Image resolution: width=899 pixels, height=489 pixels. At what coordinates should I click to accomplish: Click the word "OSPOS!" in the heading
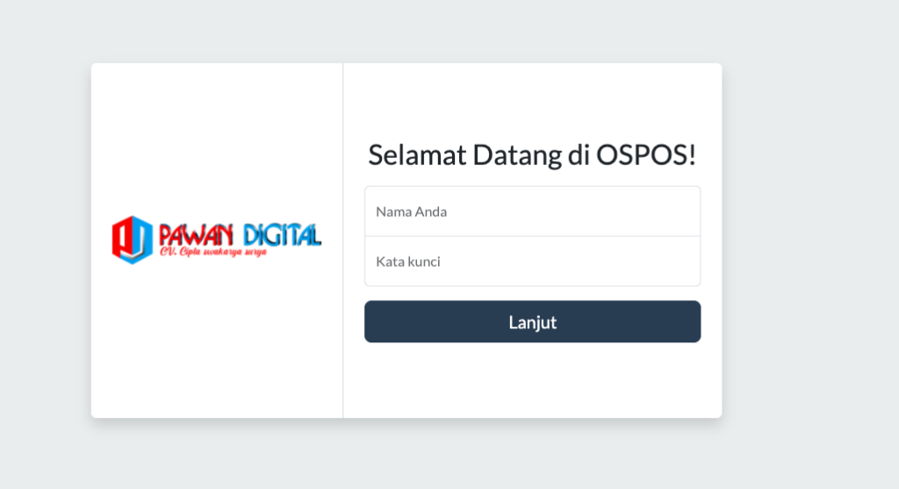pos(646,155)
